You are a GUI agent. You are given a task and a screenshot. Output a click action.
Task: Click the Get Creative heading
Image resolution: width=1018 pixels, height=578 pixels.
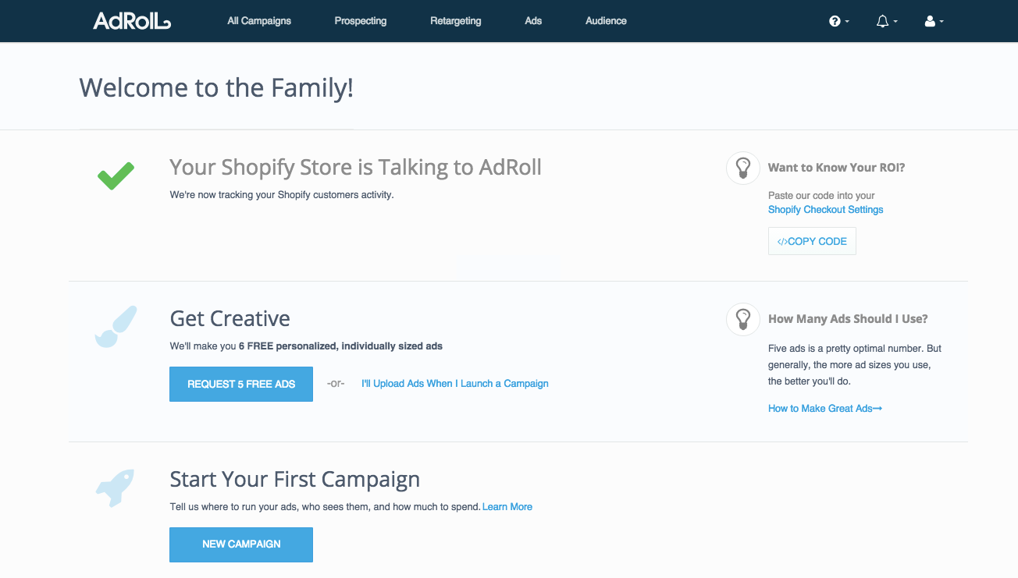pyautogui.click(x=230, y=319)
